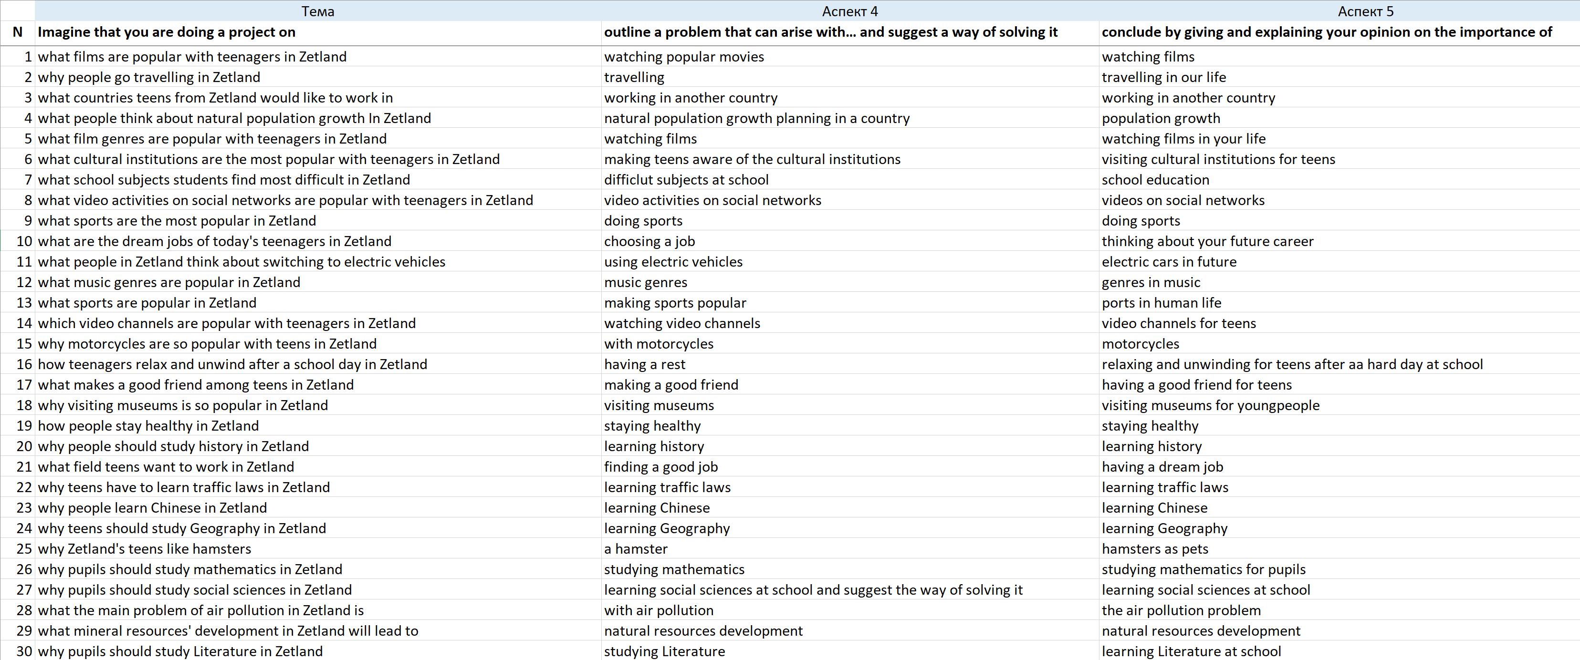
Task: Click 'why visiting museums is so popular in Zetland'
Action: [x=318, y=406]
